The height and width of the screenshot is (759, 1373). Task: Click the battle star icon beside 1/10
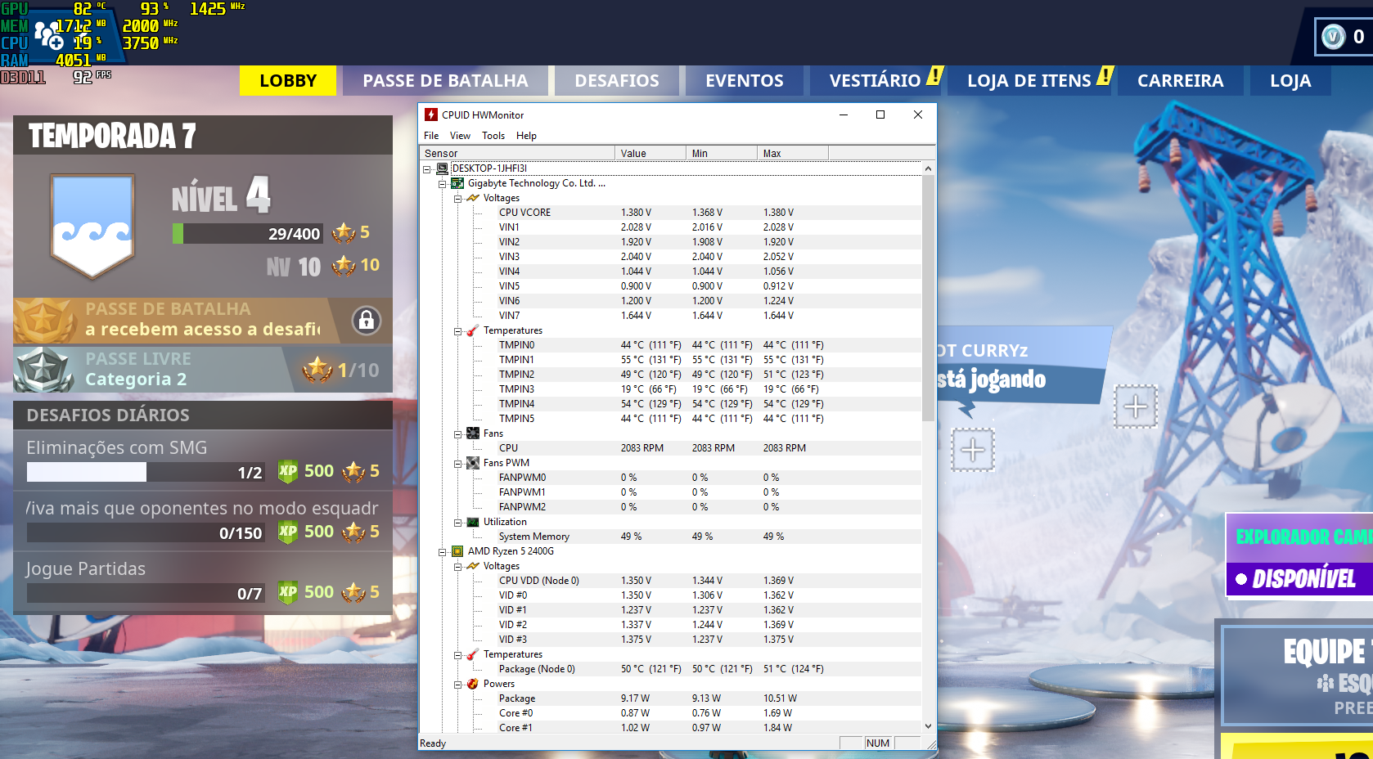pos(317,370)
